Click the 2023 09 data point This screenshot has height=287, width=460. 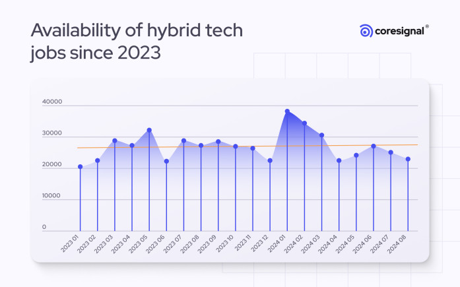point(218,142)
